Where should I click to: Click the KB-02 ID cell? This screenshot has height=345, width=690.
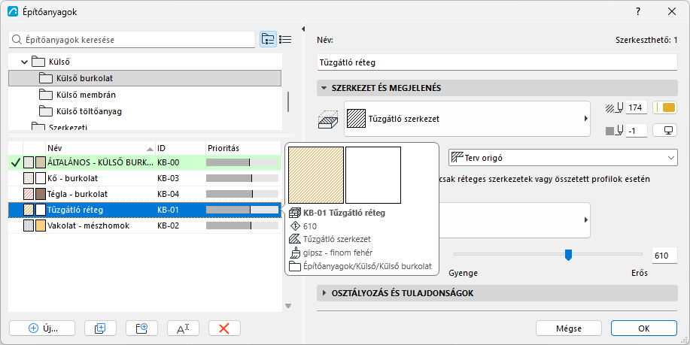168,225
